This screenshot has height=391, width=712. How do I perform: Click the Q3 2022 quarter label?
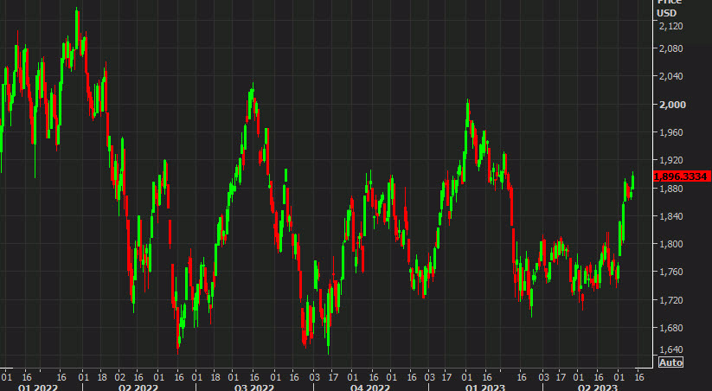pyautogui.click(x=254, y=388)
